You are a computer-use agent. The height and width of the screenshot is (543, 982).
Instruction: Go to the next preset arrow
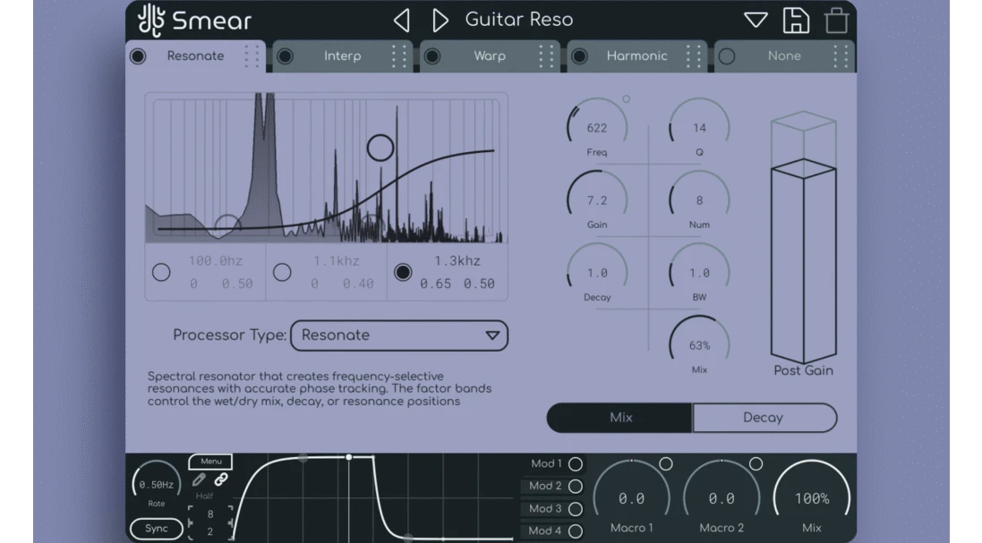pos(440,20)
